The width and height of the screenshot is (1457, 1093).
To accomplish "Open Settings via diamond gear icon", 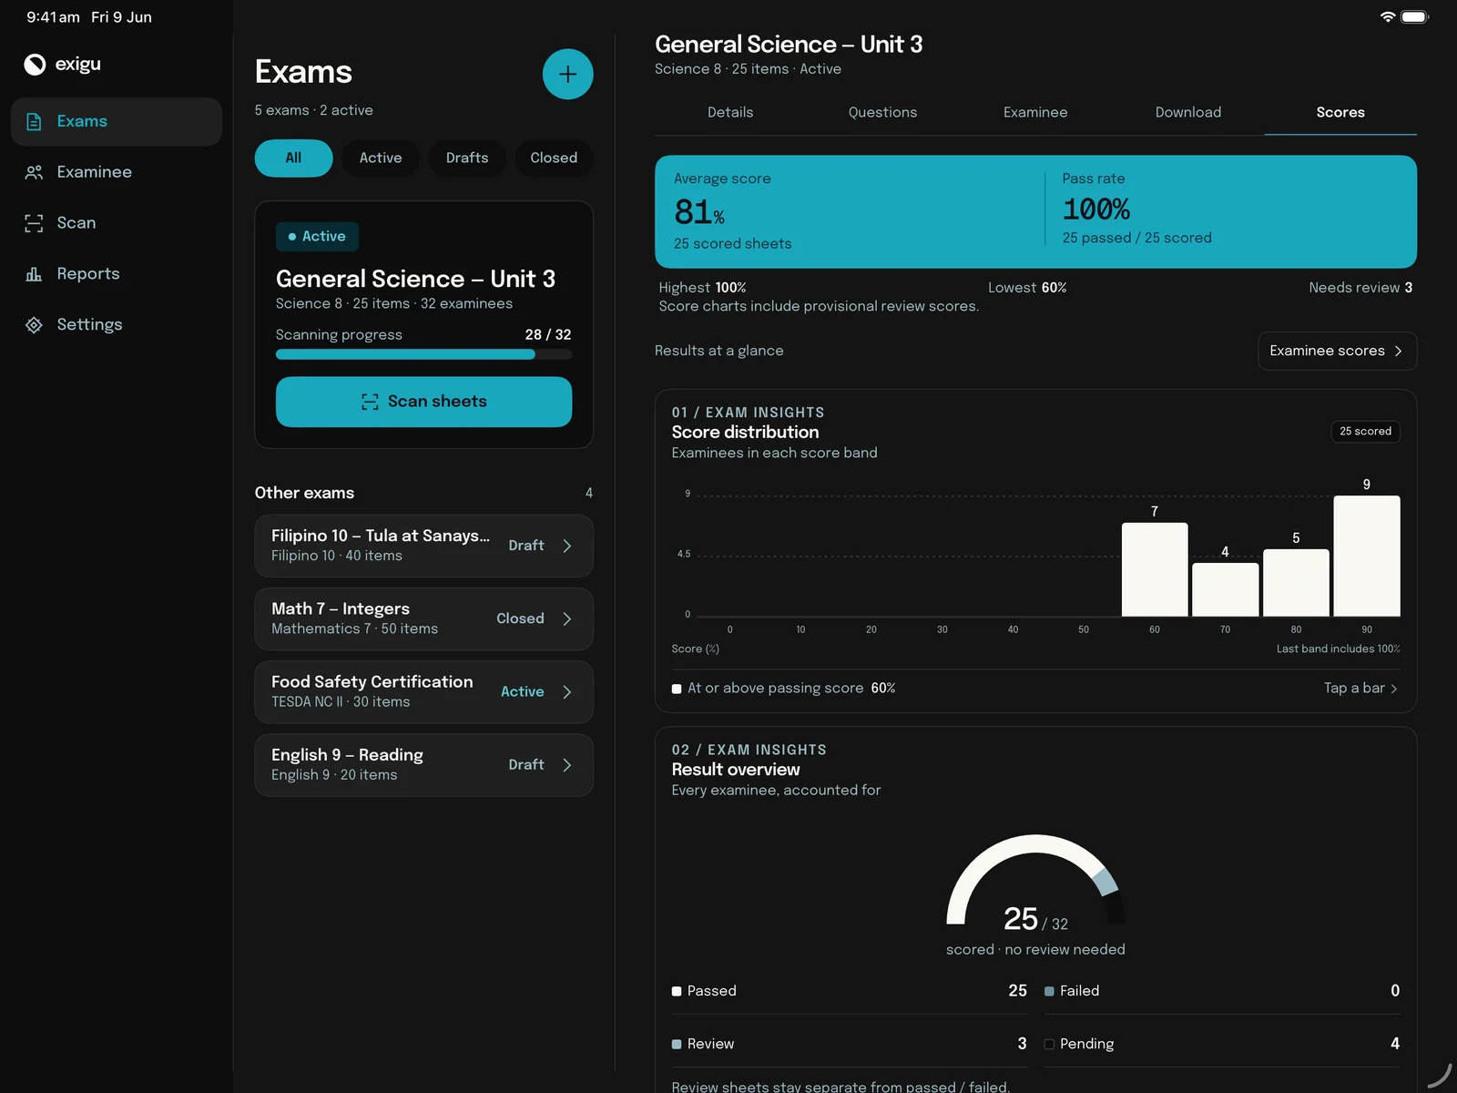I will tap(34, 325).
